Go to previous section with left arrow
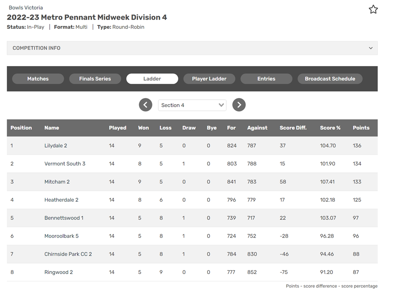The image size is (396, 292). tap(145, 105)
